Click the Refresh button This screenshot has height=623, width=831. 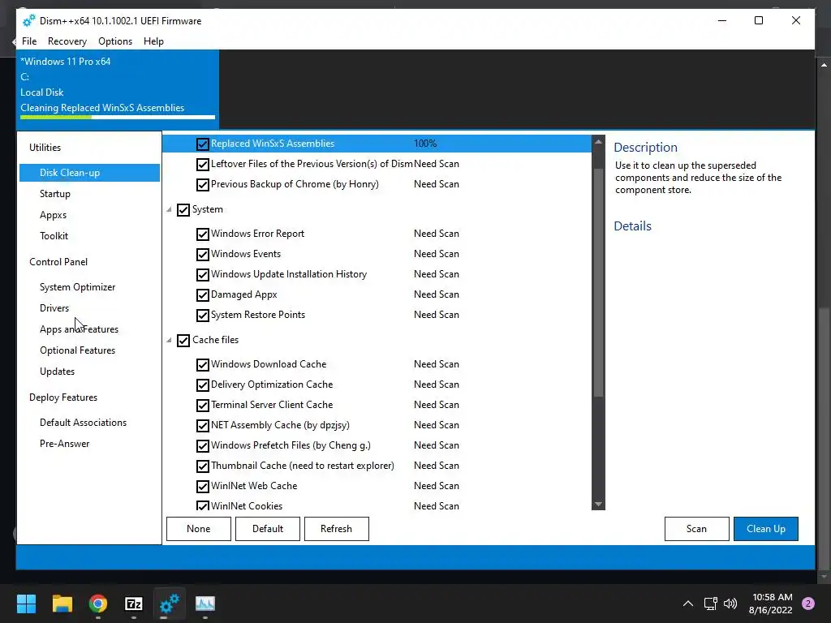coord(337,529)
